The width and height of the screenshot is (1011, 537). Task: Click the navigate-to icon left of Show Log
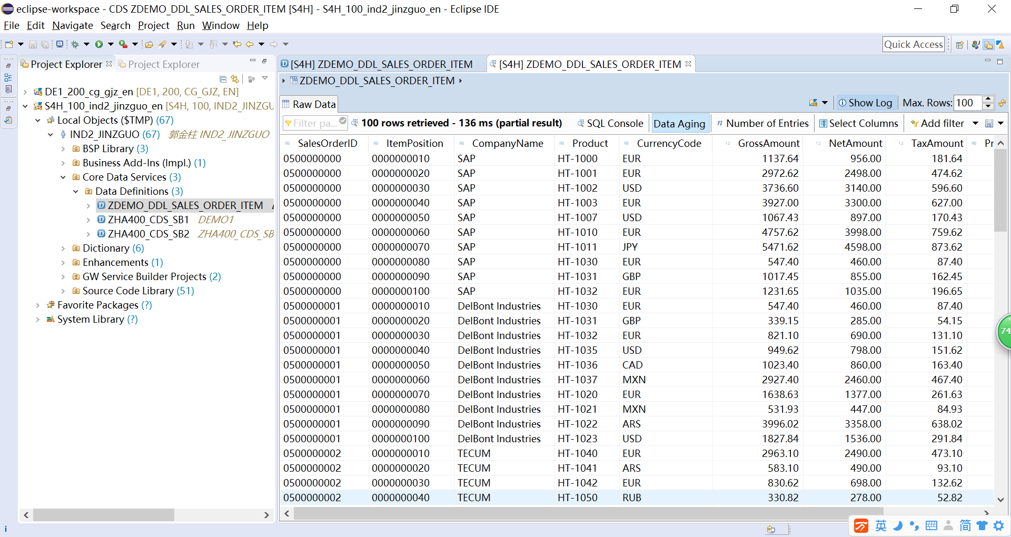[x=814, y=103]
